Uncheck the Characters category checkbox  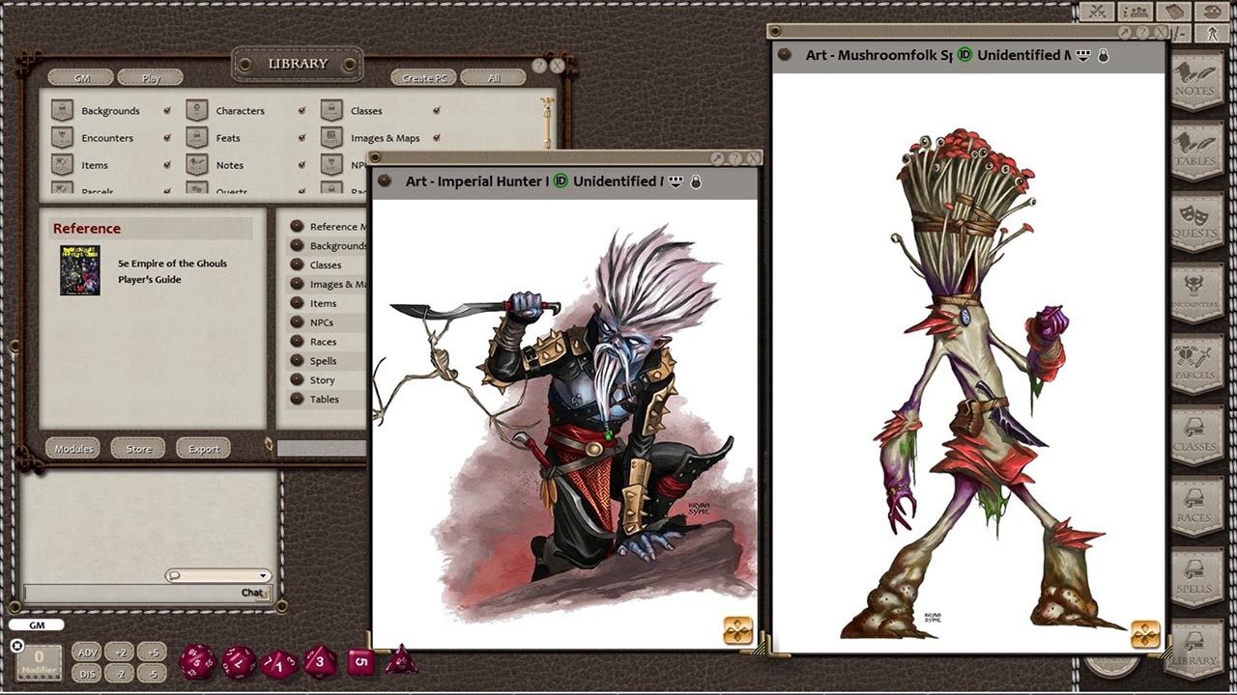[x=302, y=111]
